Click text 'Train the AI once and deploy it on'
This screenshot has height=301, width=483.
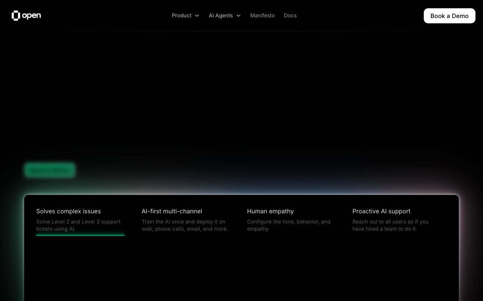click(x=183, y=222)
